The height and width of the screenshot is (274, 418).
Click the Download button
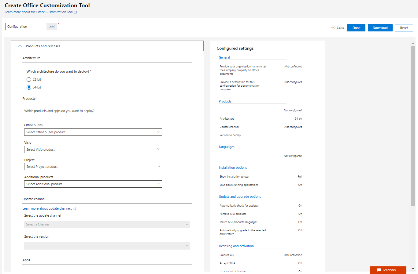380,28
